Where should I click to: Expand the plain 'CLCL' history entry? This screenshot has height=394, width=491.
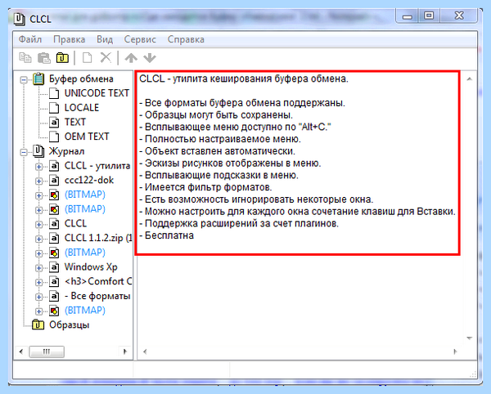(x=38, y=225)
